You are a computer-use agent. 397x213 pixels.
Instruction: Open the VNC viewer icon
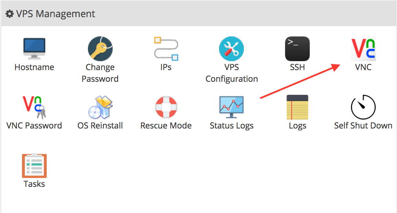[363, 49]
